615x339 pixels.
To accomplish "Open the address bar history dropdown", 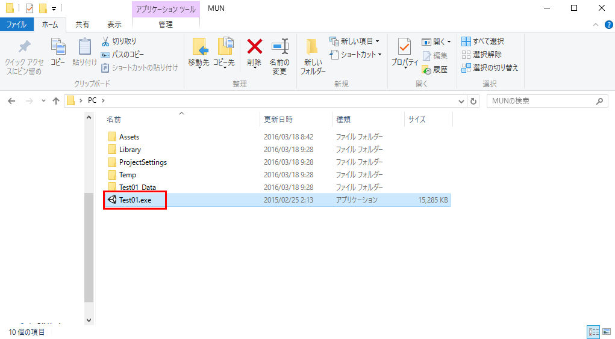I will pos(461,101).
